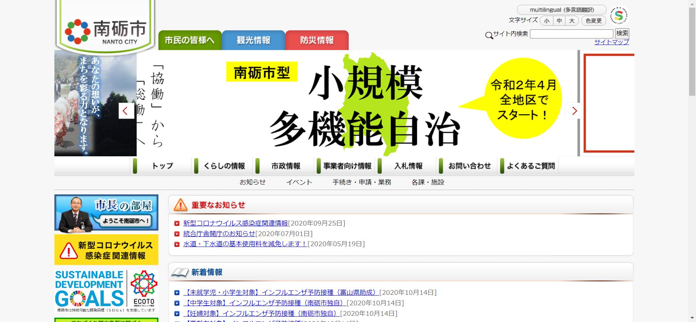Click the circular S emblem icon
696x322 pixels.
point(619,16)
